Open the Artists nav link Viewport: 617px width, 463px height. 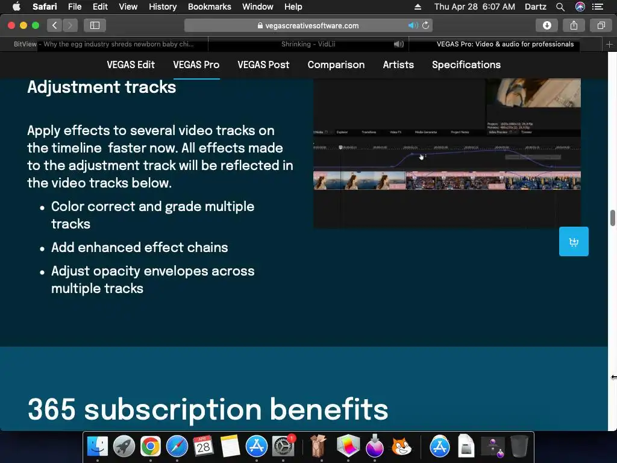click(x=398, y=65)
